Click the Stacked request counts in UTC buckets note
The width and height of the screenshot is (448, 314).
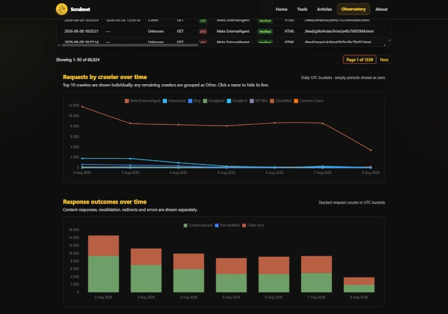[352, 202]
